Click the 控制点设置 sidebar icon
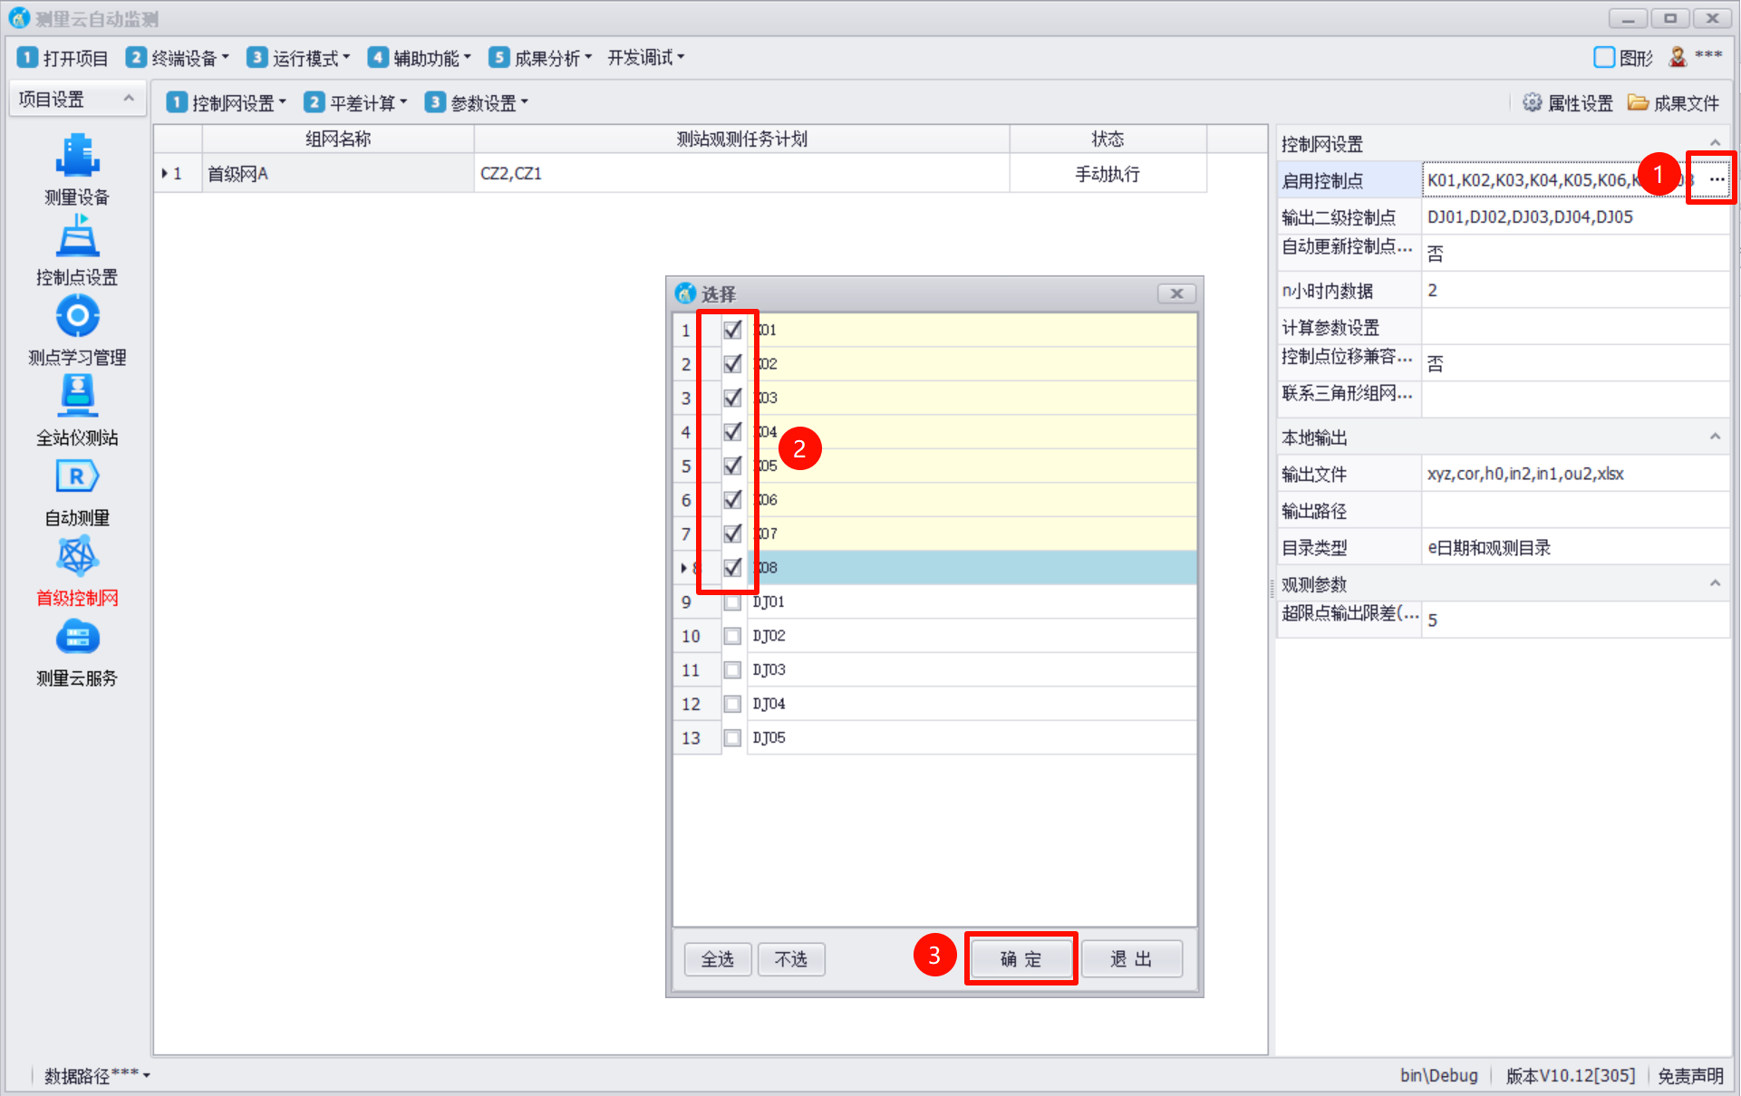Screen dimensions: 1741x1096 pyautogui.click(x=77, y=237)
